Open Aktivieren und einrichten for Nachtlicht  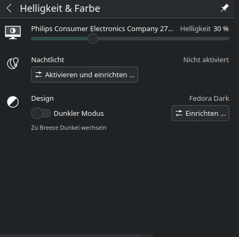click(85, 75)
